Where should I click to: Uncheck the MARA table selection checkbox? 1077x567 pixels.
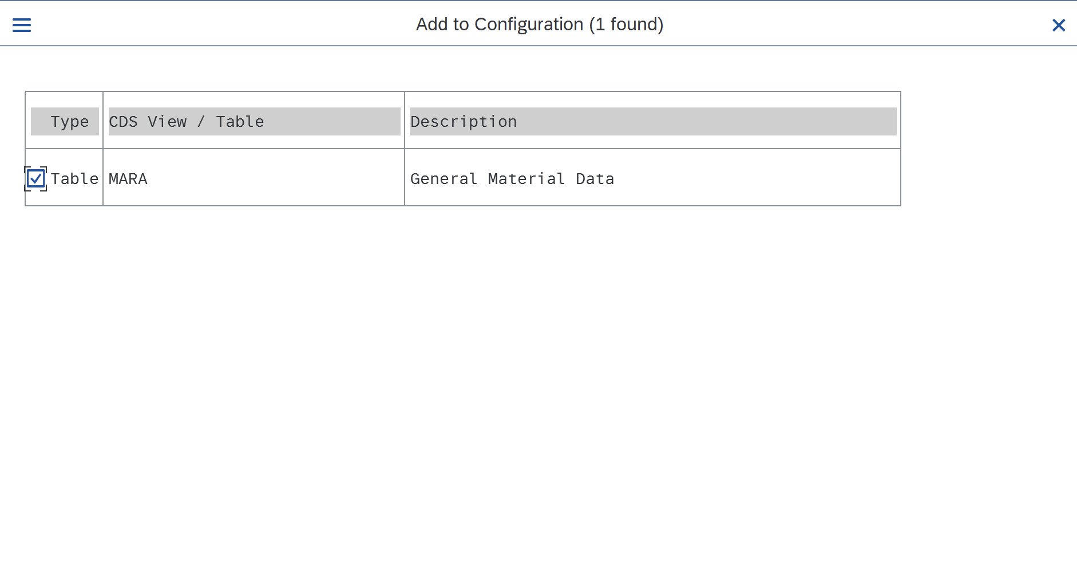pos(36,179)
